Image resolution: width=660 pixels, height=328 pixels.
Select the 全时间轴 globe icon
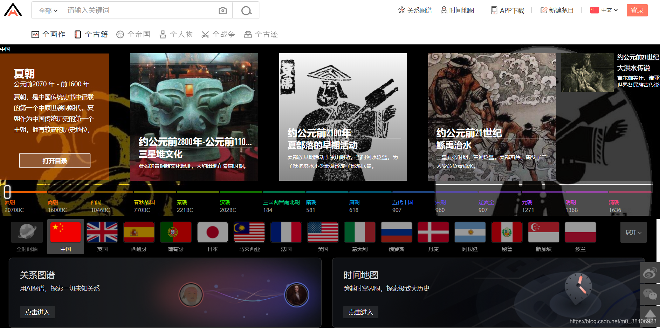pos(27,232)
